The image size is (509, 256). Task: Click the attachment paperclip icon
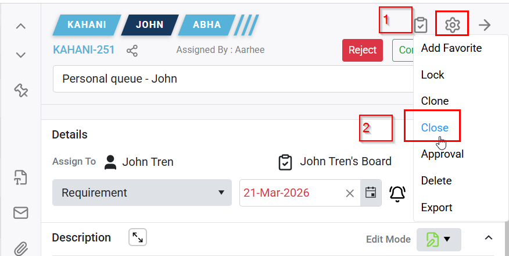(21, 248)
